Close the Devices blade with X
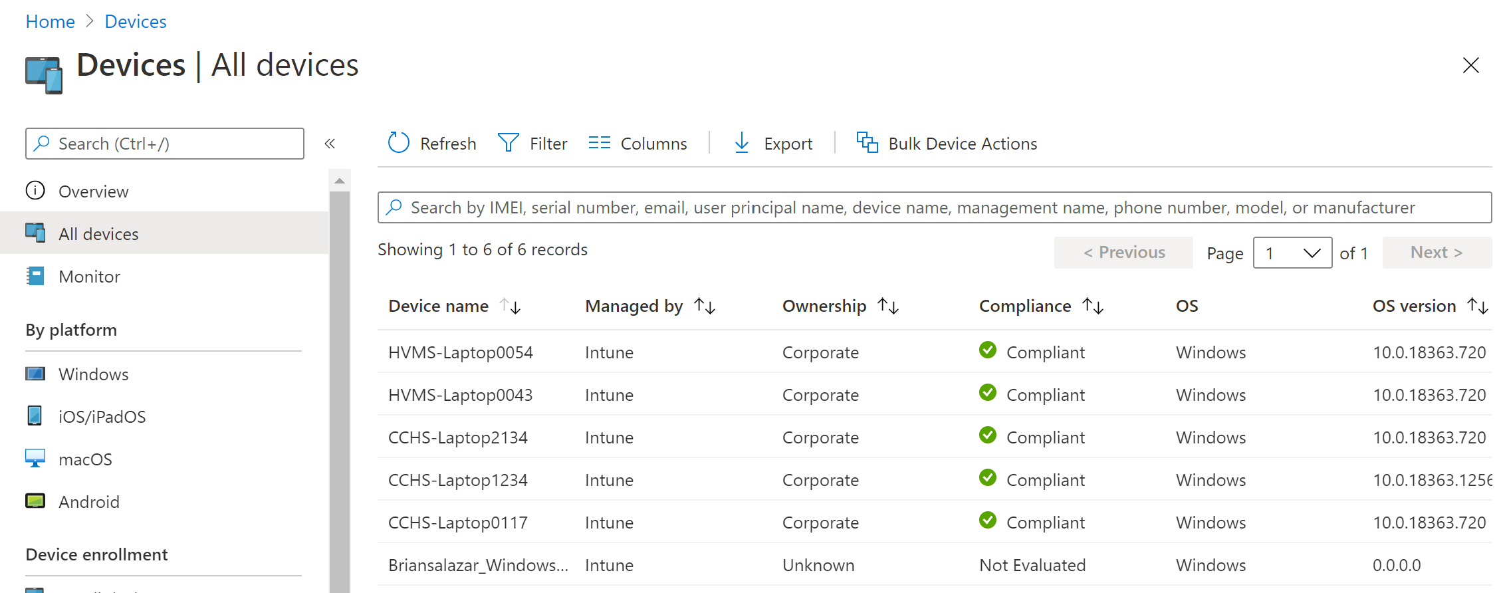 [x=1471, y=65]
